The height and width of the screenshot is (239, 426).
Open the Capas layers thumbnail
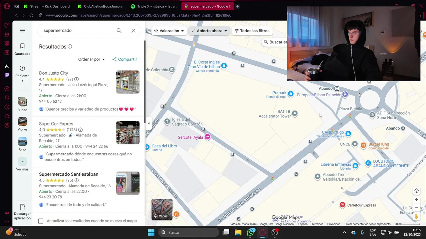pos(162,209)
